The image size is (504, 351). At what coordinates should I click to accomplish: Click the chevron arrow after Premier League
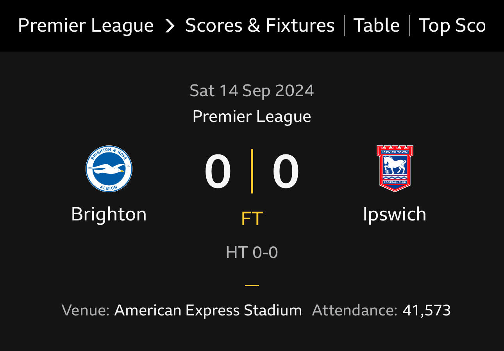(x=170, y=26)
